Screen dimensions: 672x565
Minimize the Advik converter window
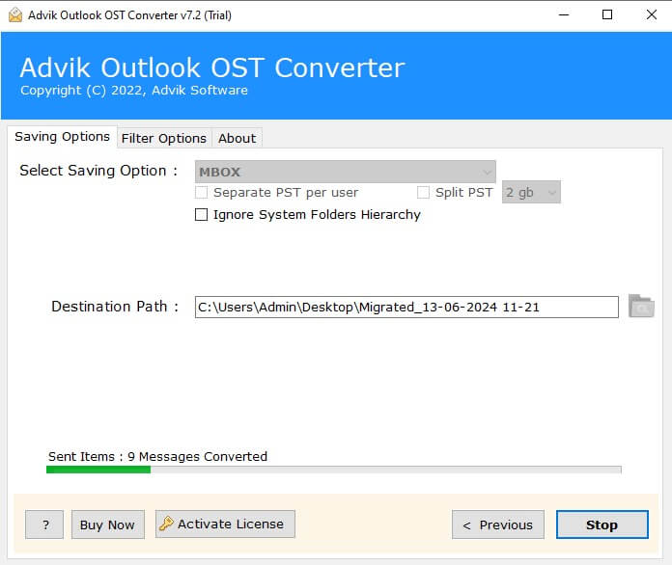point(564,15)
